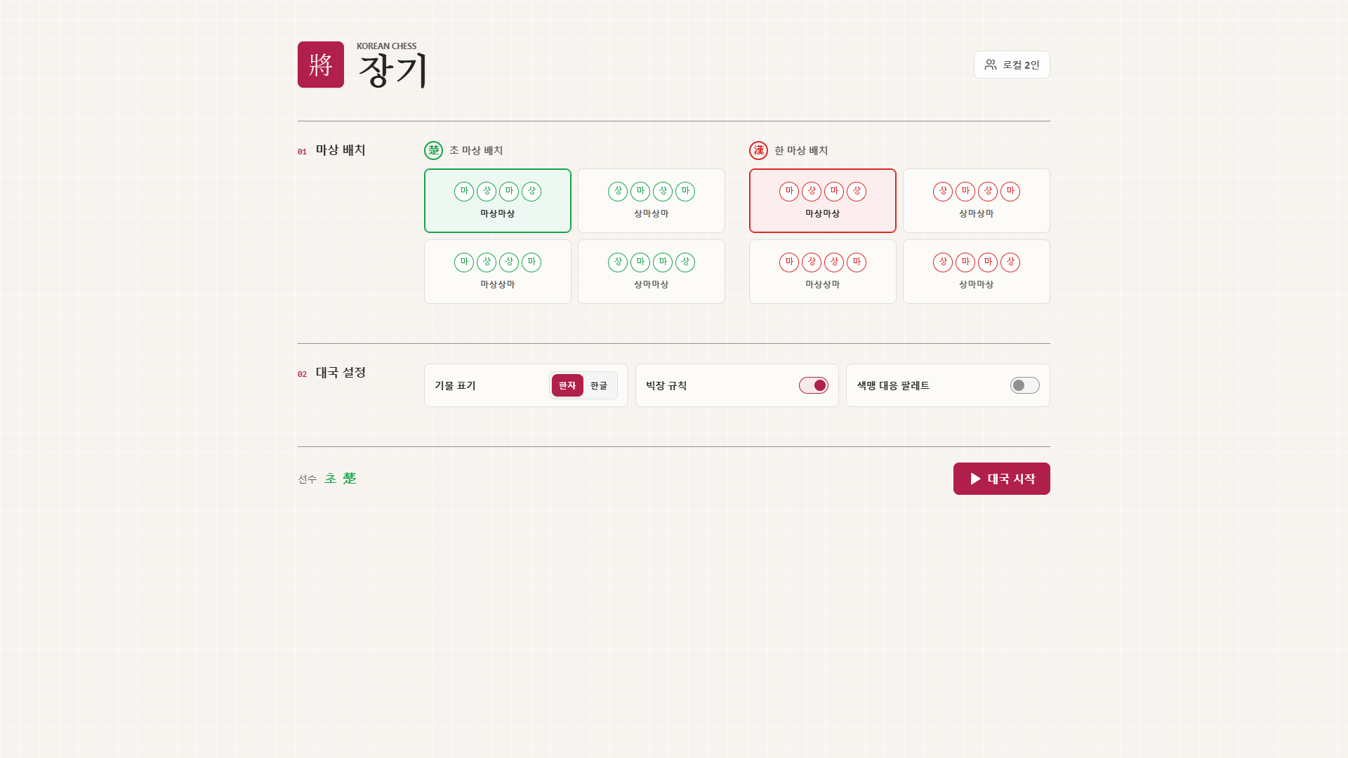Click the KOREAN CHESS subtitle
The image size is (1348, 758).
click(x=387, y=46)
